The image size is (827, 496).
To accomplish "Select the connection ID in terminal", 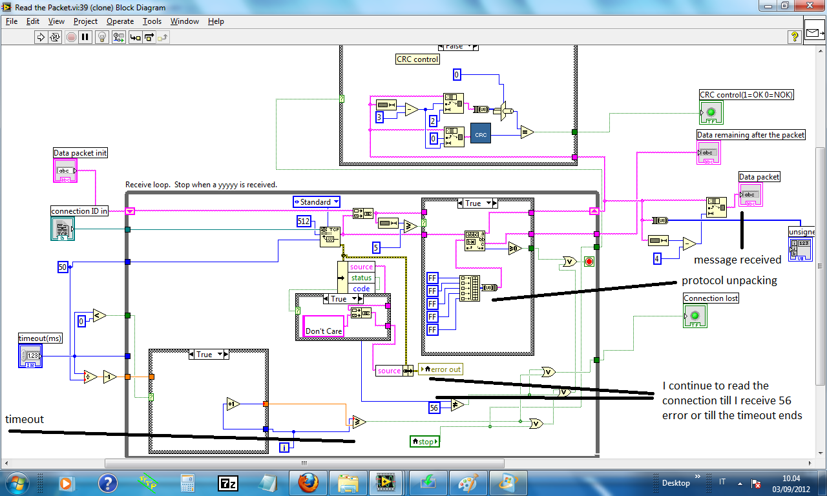I will 62,229.
